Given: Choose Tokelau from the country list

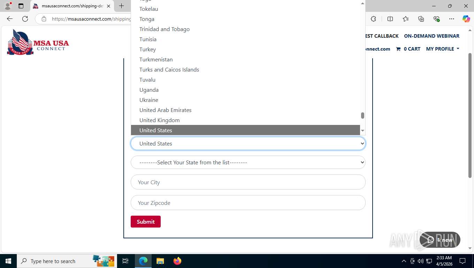Looking at the screenshot, I should tap(245, 9).
